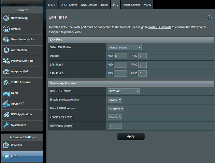Open Parental Controls menu label
The width and height of the screenshot is (215, 163).
coord(22,61)
